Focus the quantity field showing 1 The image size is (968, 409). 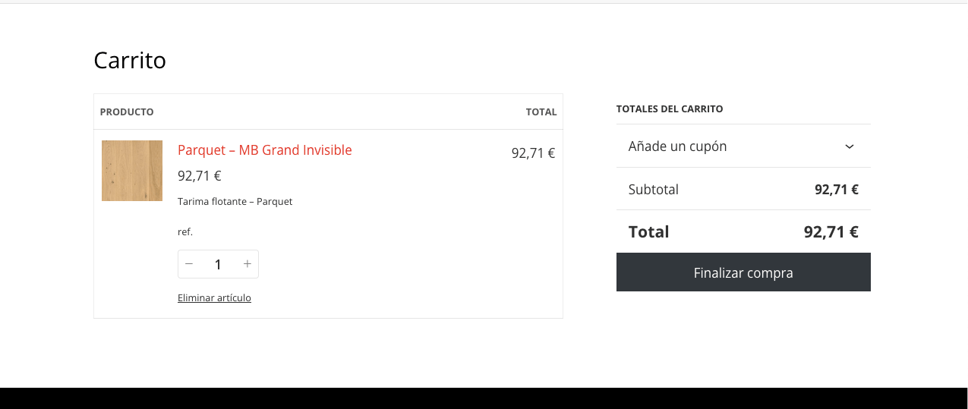218,264
